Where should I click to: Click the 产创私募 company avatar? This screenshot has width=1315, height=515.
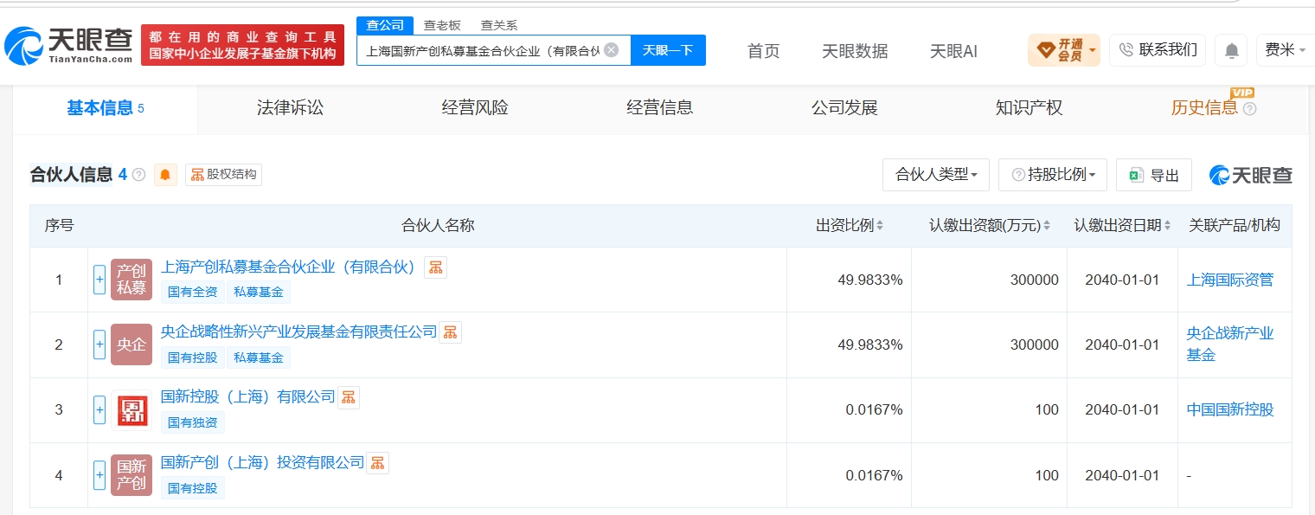coord(131,280)
